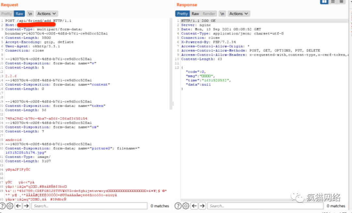
Task: Go to previous match in Response search
Action: click(x=194, y=206)
